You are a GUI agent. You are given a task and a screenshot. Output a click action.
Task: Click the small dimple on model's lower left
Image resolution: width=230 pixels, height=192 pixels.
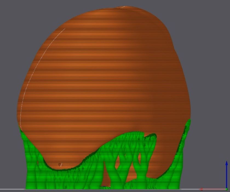pyautogui.click(x=60, y=164)
